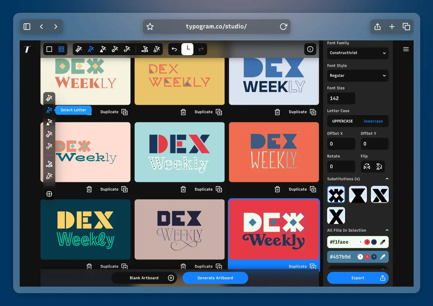Click the eyedropper on the #f1faee fill

(x=382, y=242)
